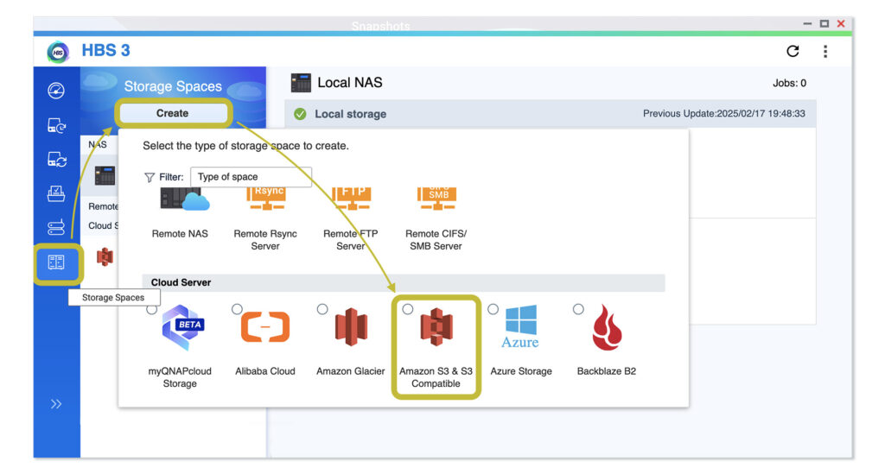Open the filter funnel options
The height and width of the screenshot is (474, 885).
tap(150, 177)
